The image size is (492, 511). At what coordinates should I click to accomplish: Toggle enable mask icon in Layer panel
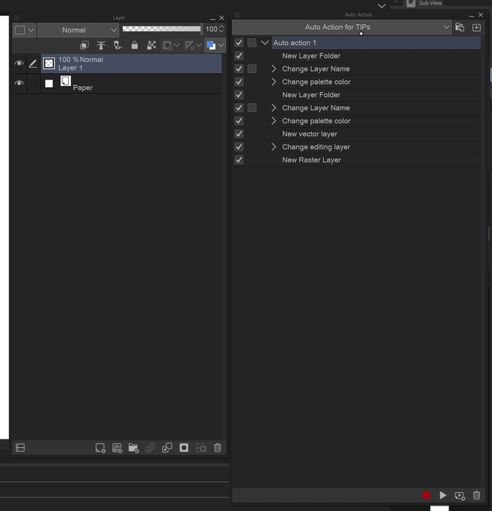click(x=168, y=45)
